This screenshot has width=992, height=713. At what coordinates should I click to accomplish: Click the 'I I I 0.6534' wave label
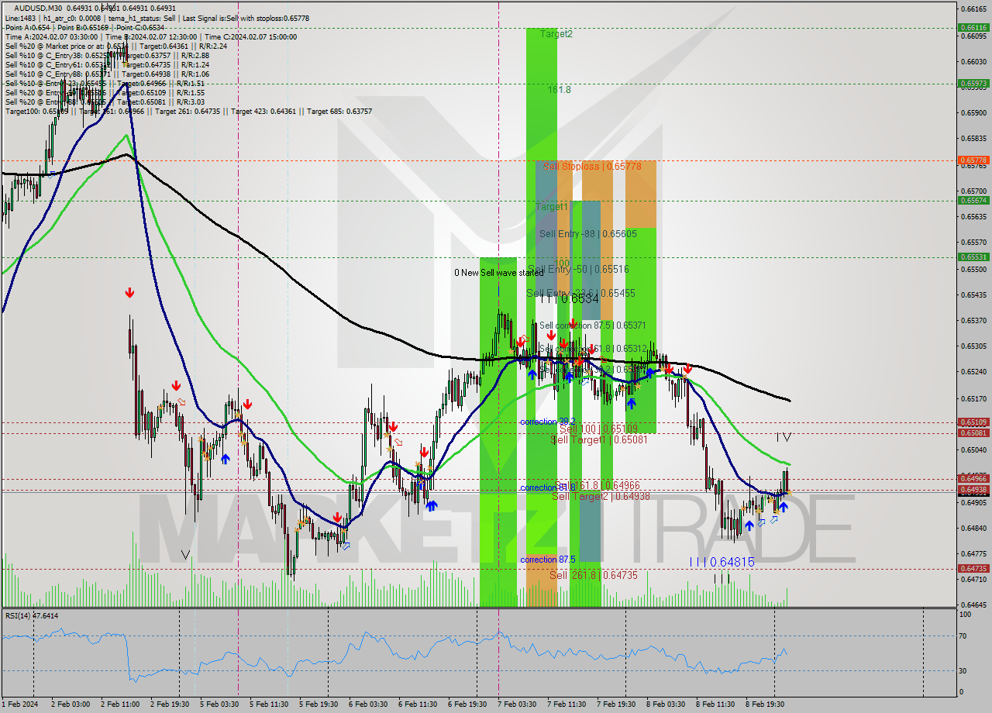point(570,298)
